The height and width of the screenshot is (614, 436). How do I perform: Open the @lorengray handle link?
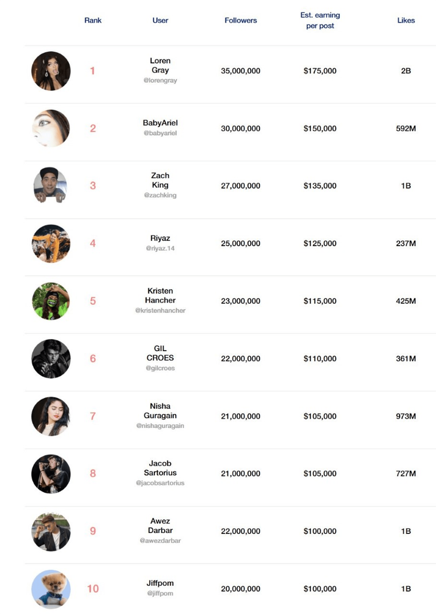point(160,80)
